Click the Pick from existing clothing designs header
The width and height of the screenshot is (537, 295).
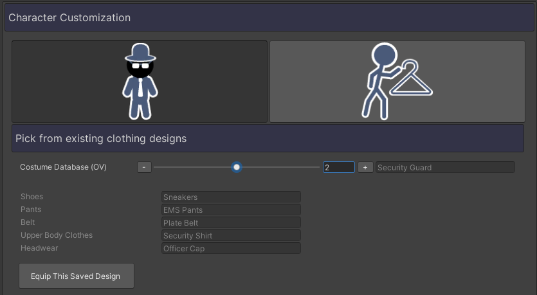pos(268,138)
